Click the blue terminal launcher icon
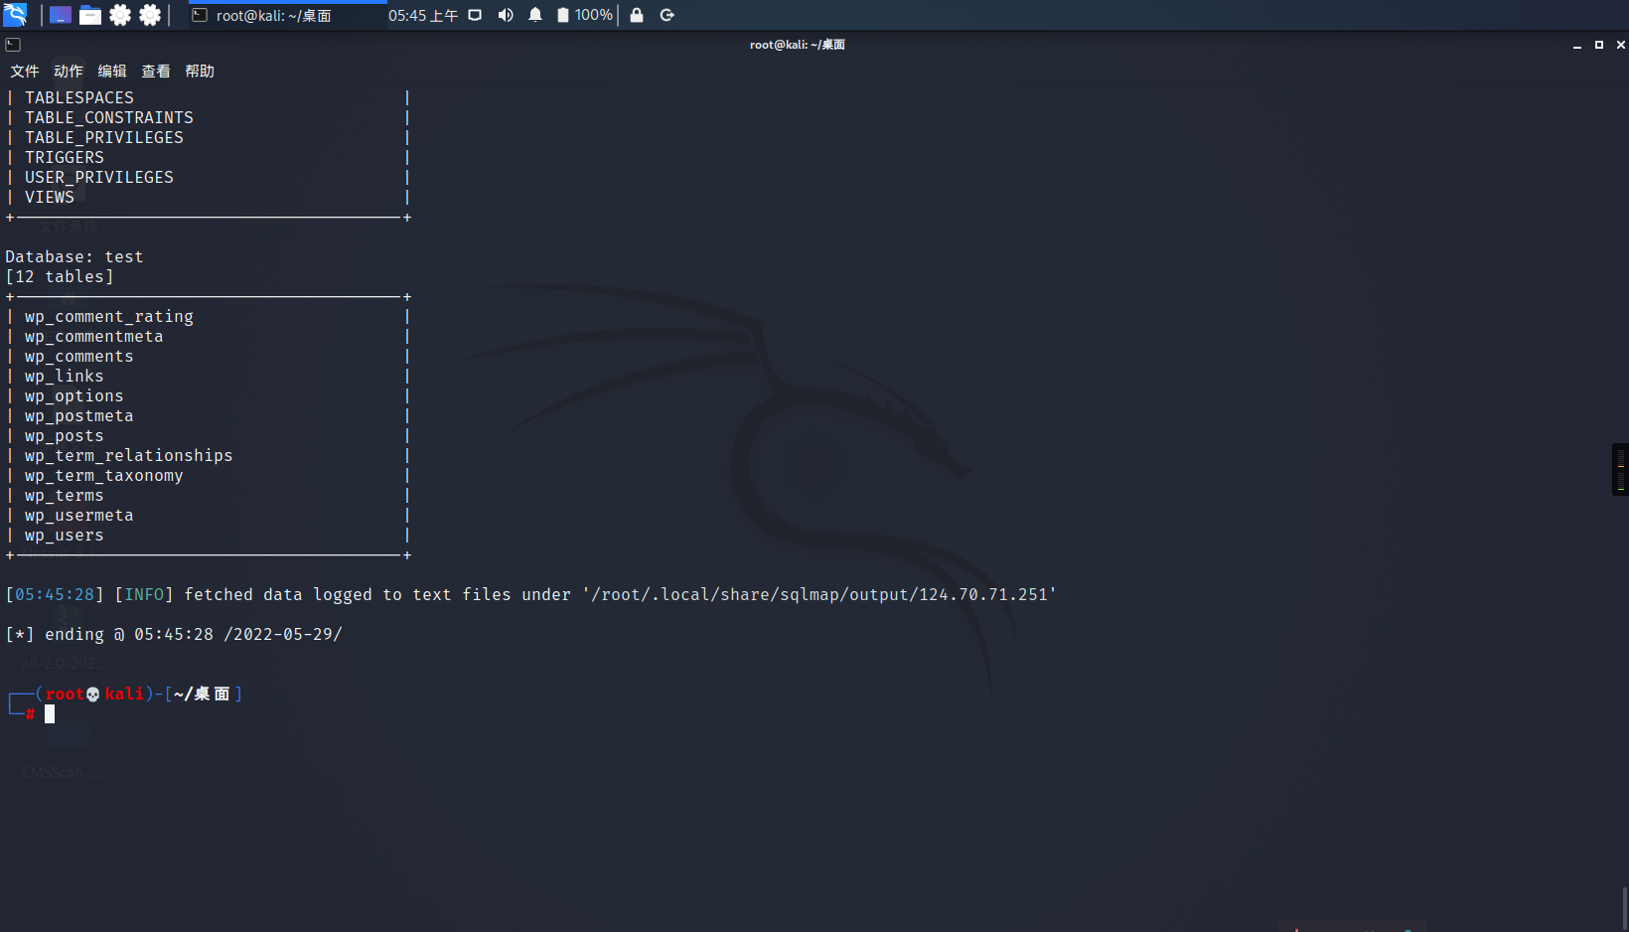Image resolution: width=1629 pixels, height=932 pixels. point(60,14)
